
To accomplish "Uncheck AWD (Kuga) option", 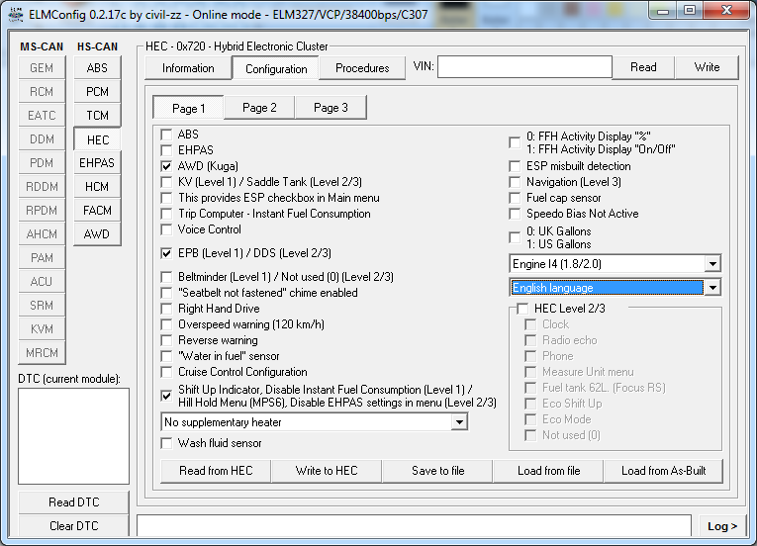I will [167, 166].
